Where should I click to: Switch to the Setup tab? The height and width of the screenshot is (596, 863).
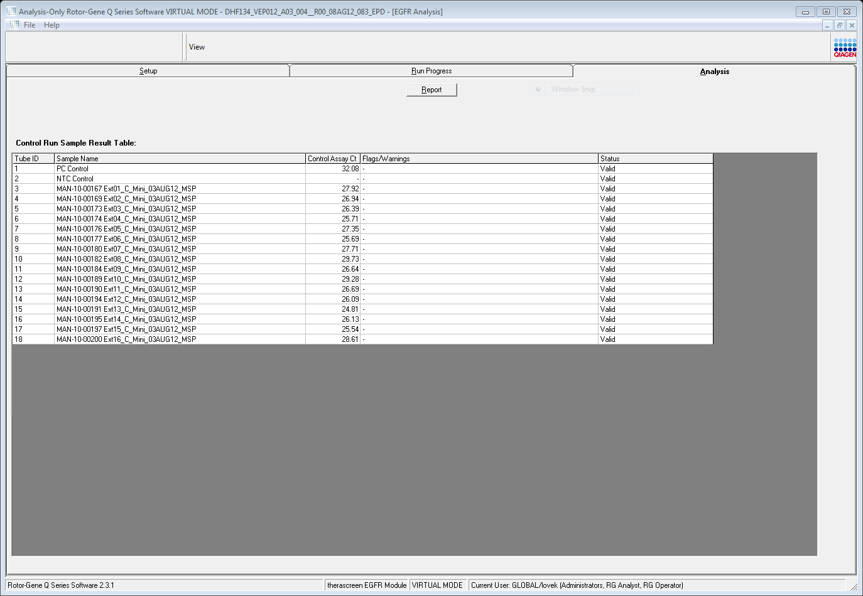tap(148, 71)
